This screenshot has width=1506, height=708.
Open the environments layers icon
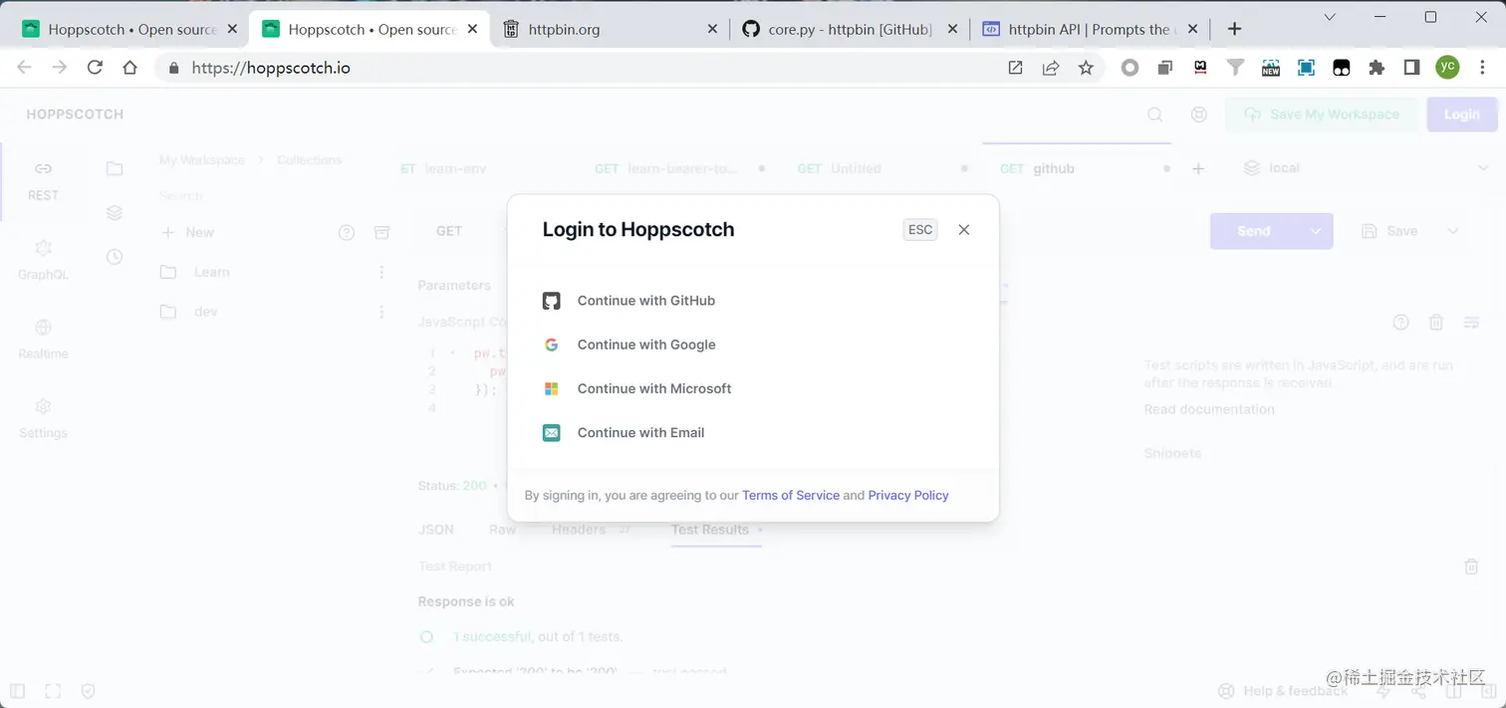[115, 212]
